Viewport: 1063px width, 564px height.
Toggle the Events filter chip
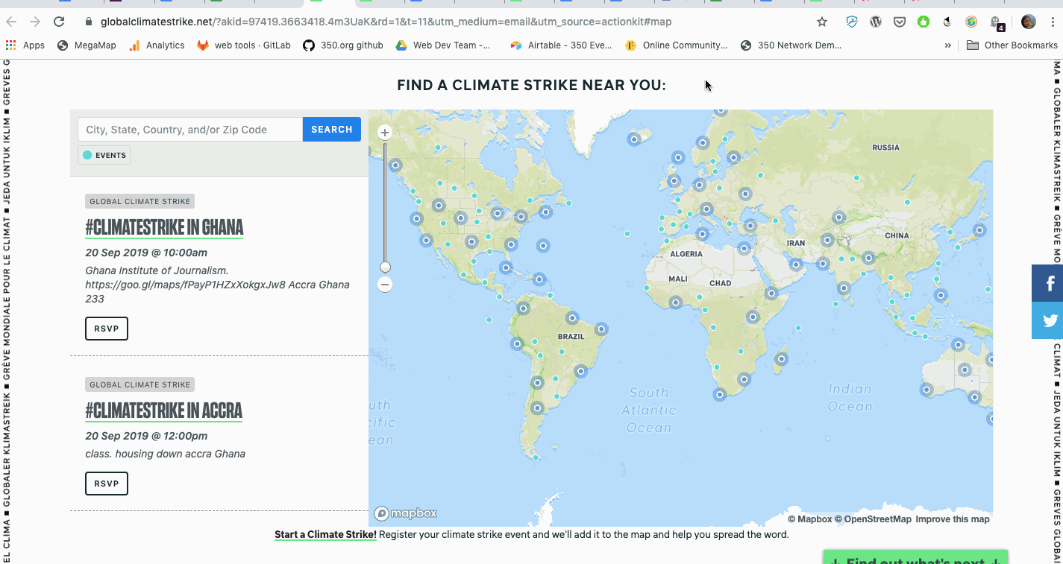(x=104, y=155)
